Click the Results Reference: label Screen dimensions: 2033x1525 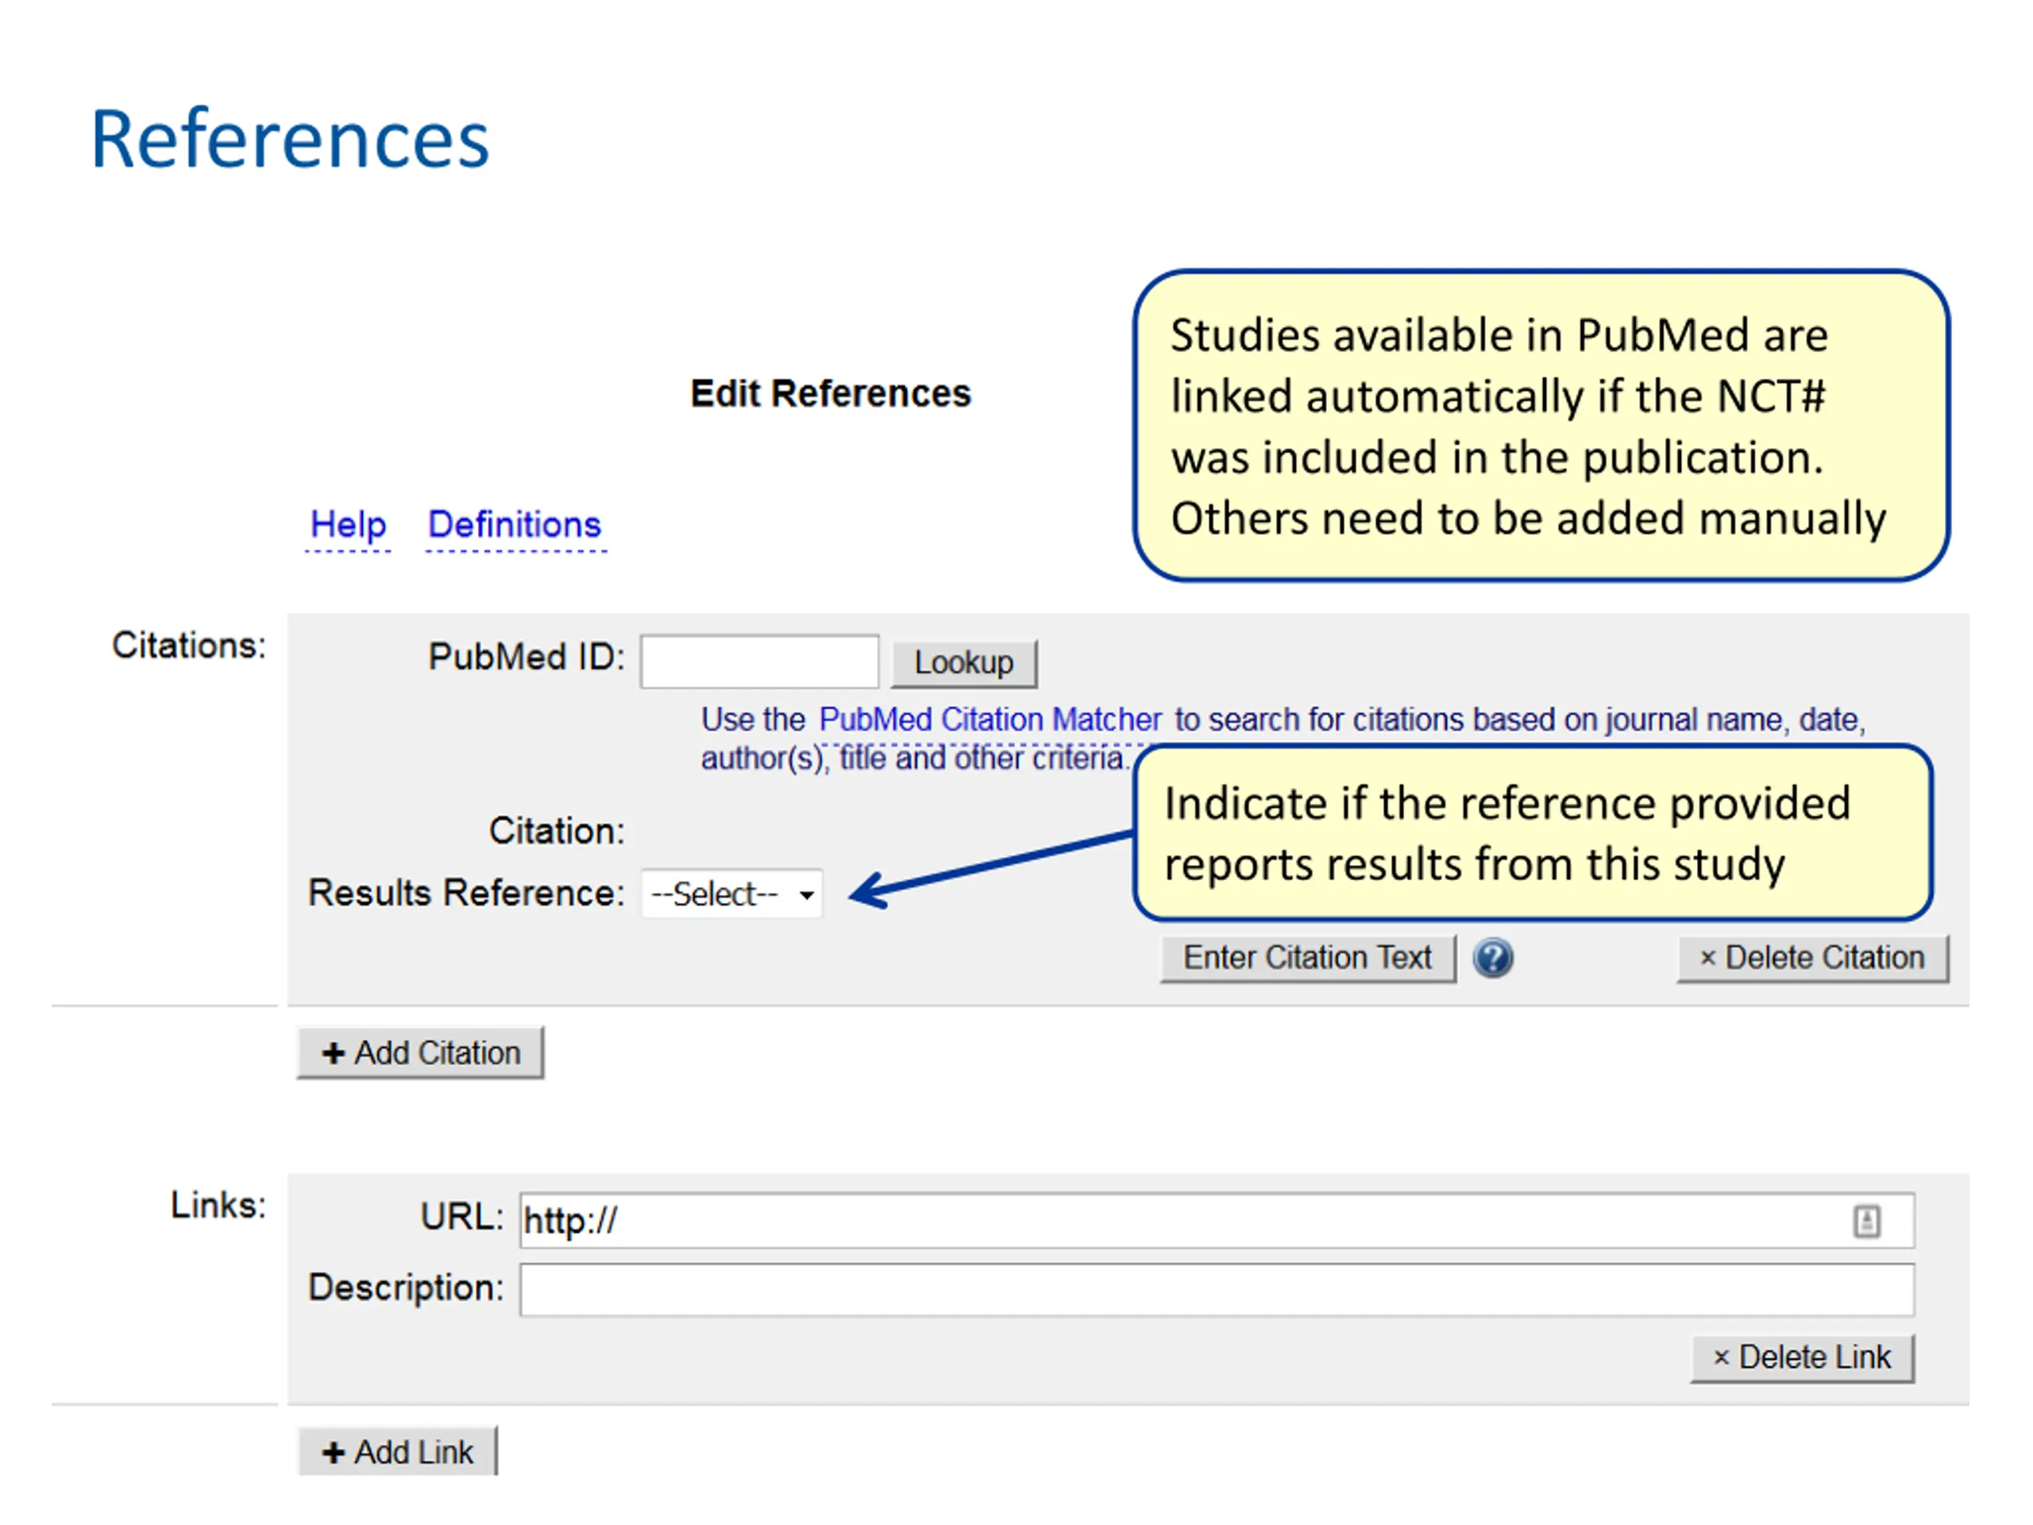466,893
